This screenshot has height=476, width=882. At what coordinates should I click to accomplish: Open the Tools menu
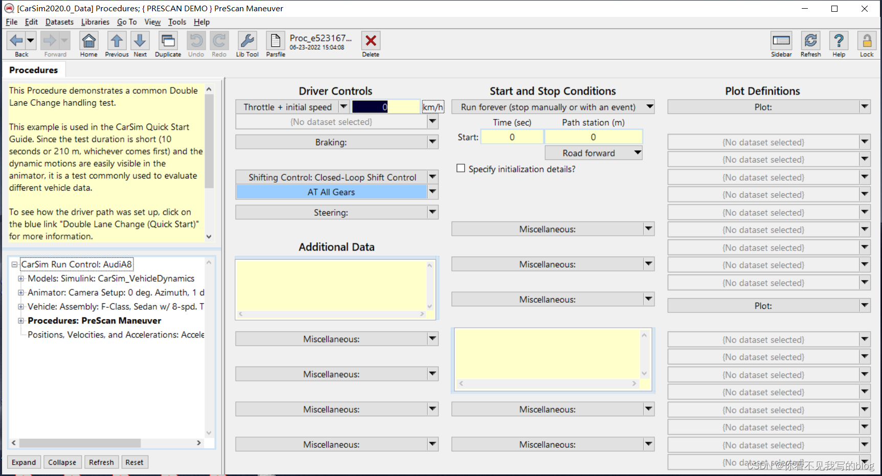click(x=177, y=22)
